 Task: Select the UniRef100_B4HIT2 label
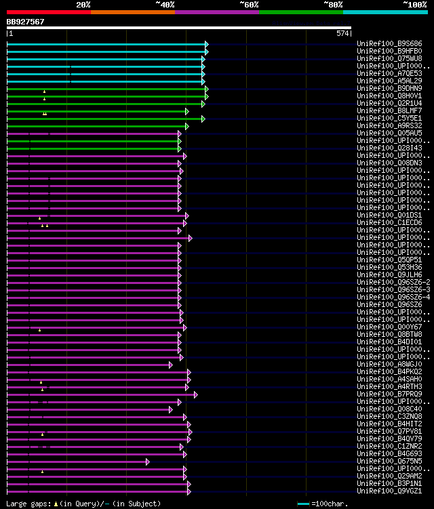coord(389,424)
